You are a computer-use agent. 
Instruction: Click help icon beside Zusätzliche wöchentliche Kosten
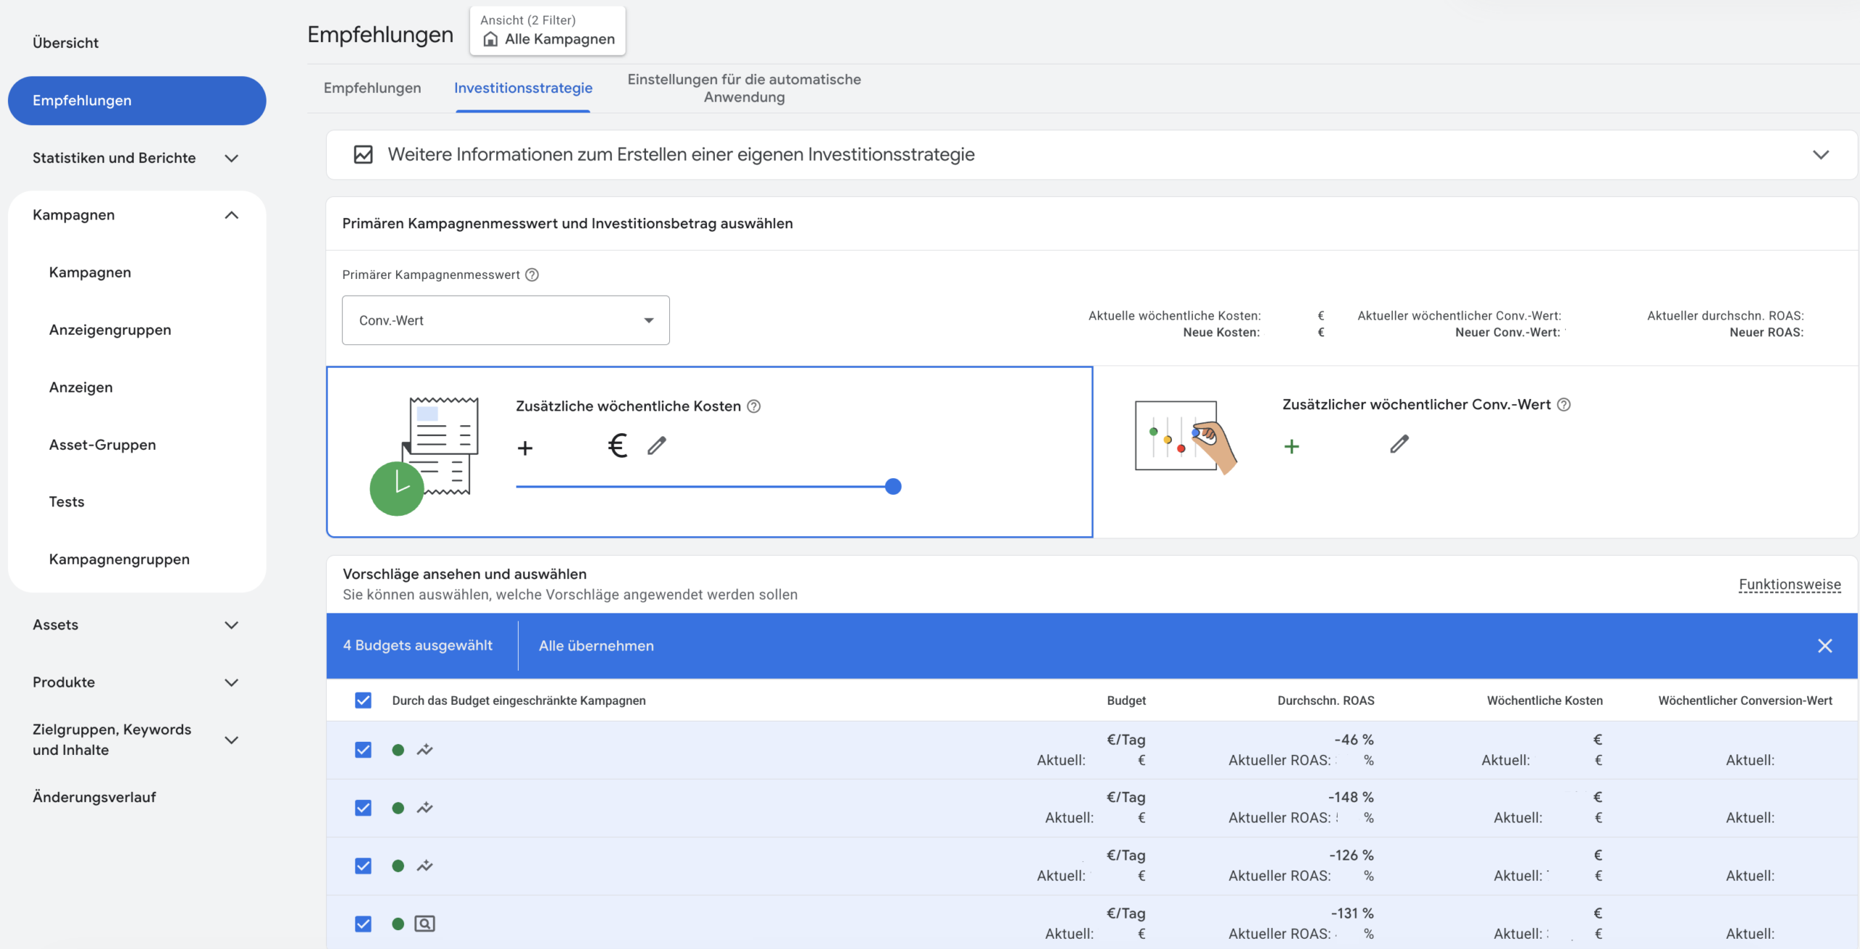tap(754, 406)
